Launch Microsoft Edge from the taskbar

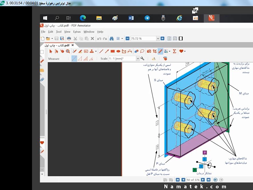point(83,18)
